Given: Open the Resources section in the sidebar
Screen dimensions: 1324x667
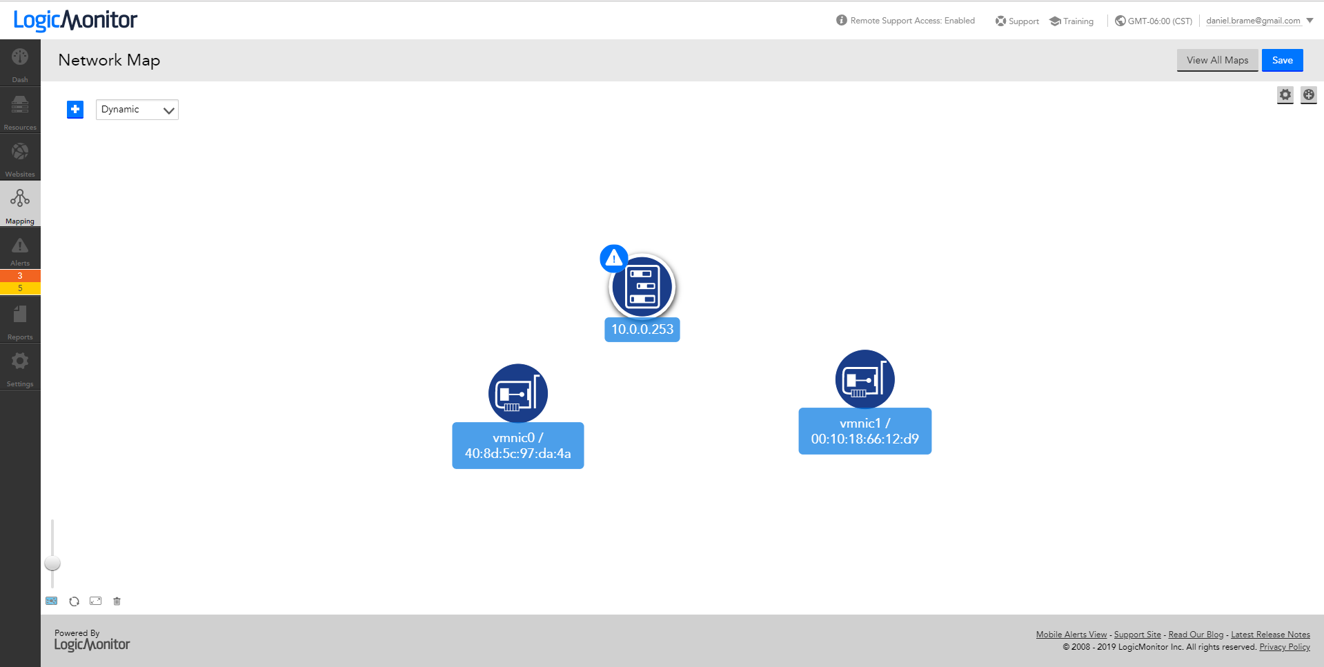Looking at the screenshot, I should (19, 110).
